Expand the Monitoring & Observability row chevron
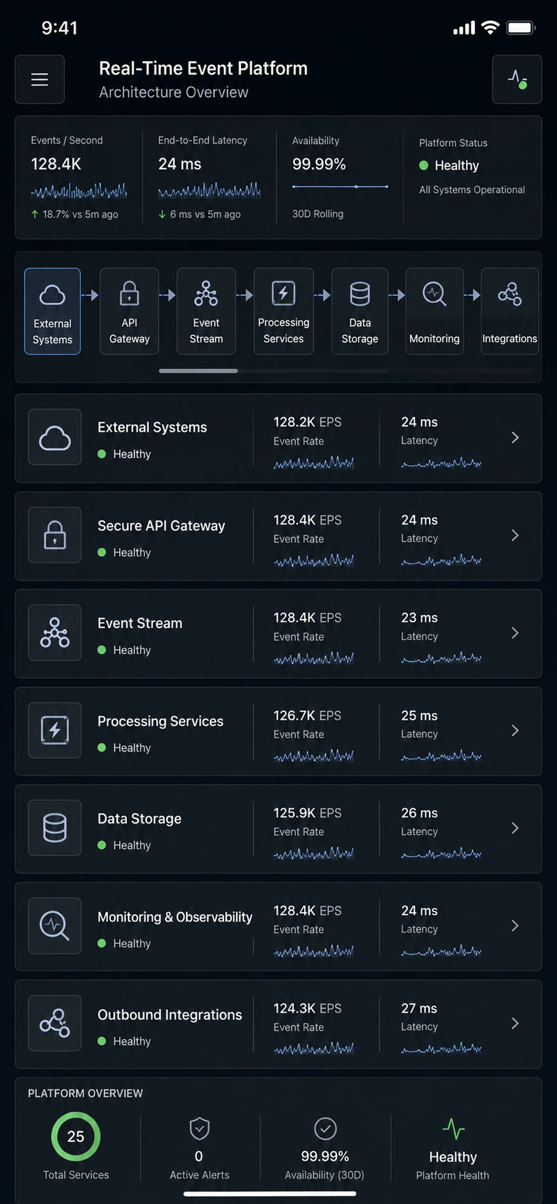557x1204 pixels. click(515, 925)
